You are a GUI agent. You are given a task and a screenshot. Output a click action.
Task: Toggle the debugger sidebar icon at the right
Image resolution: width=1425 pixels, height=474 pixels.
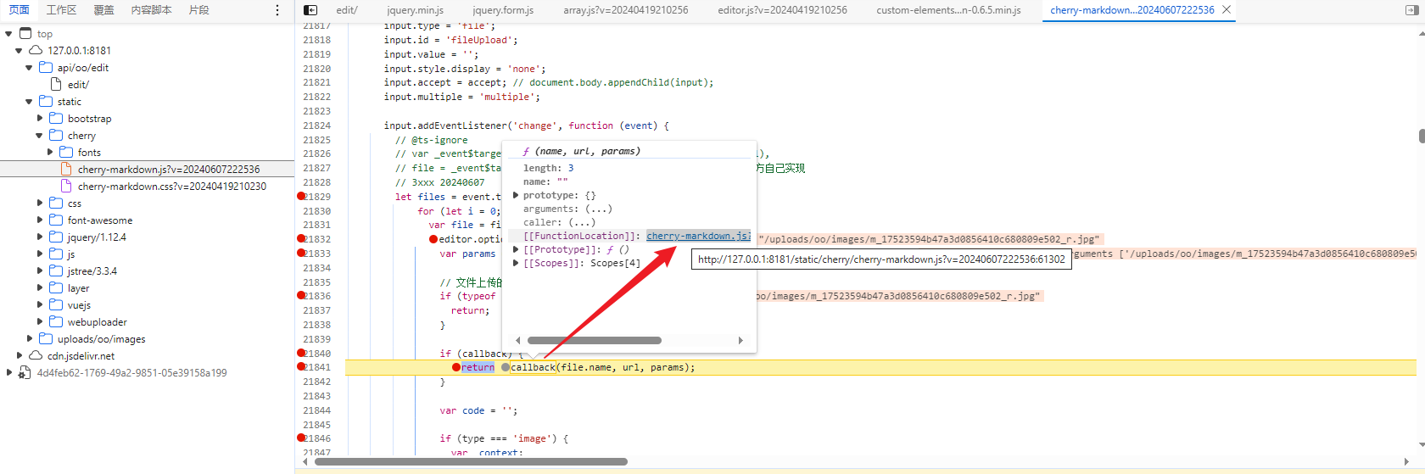pyautogui.click(x=1411, y=10)
